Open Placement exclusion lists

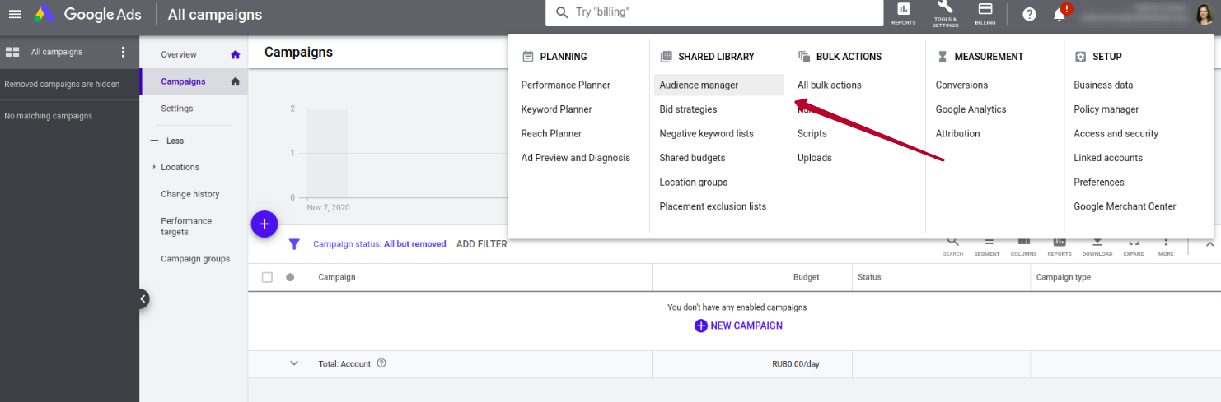tap(713, 206)
